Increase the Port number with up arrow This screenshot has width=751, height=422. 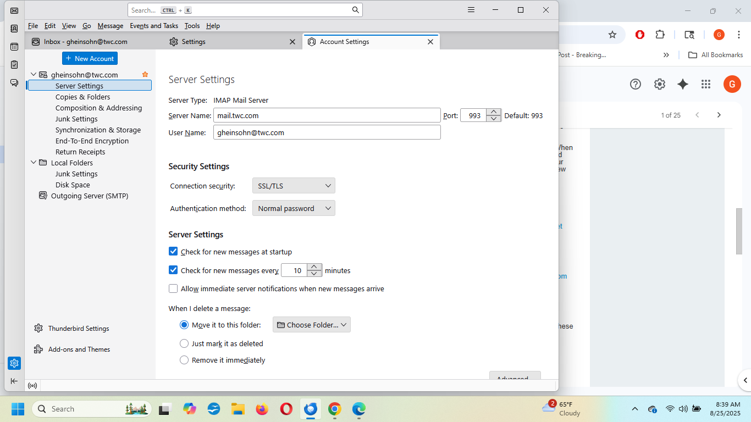pyautogui.click(x=494, y=112)
